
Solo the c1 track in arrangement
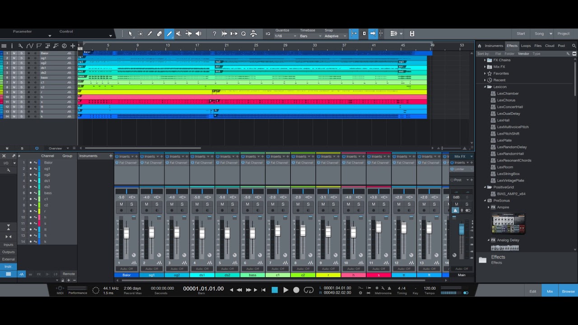click(21, 83)
